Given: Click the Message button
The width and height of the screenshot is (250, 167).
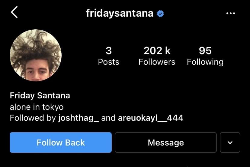Looking at the screenshot, I should pyautogui.click(x=166, y=142).
